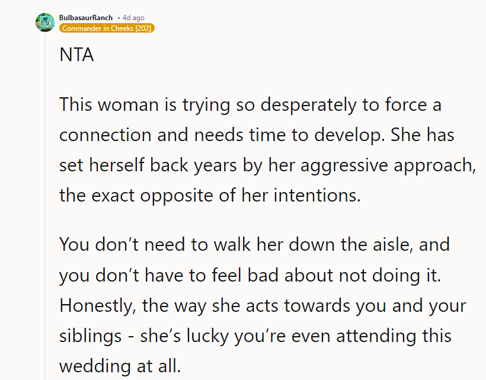
Task: Select the 'Commander in Cheeks [202]' flair badge
Action: pyautogui.click(x=107, y=28)
